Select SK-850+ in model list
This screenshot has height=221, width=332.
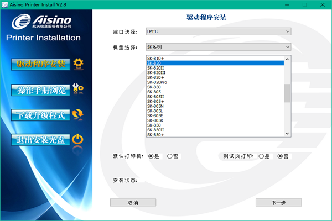tap(215, 135)
